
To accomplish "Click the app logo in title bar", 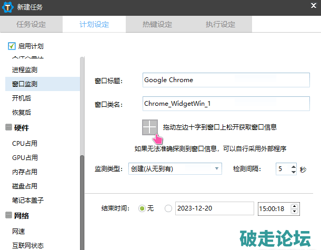I will click(x=8, y=7).
